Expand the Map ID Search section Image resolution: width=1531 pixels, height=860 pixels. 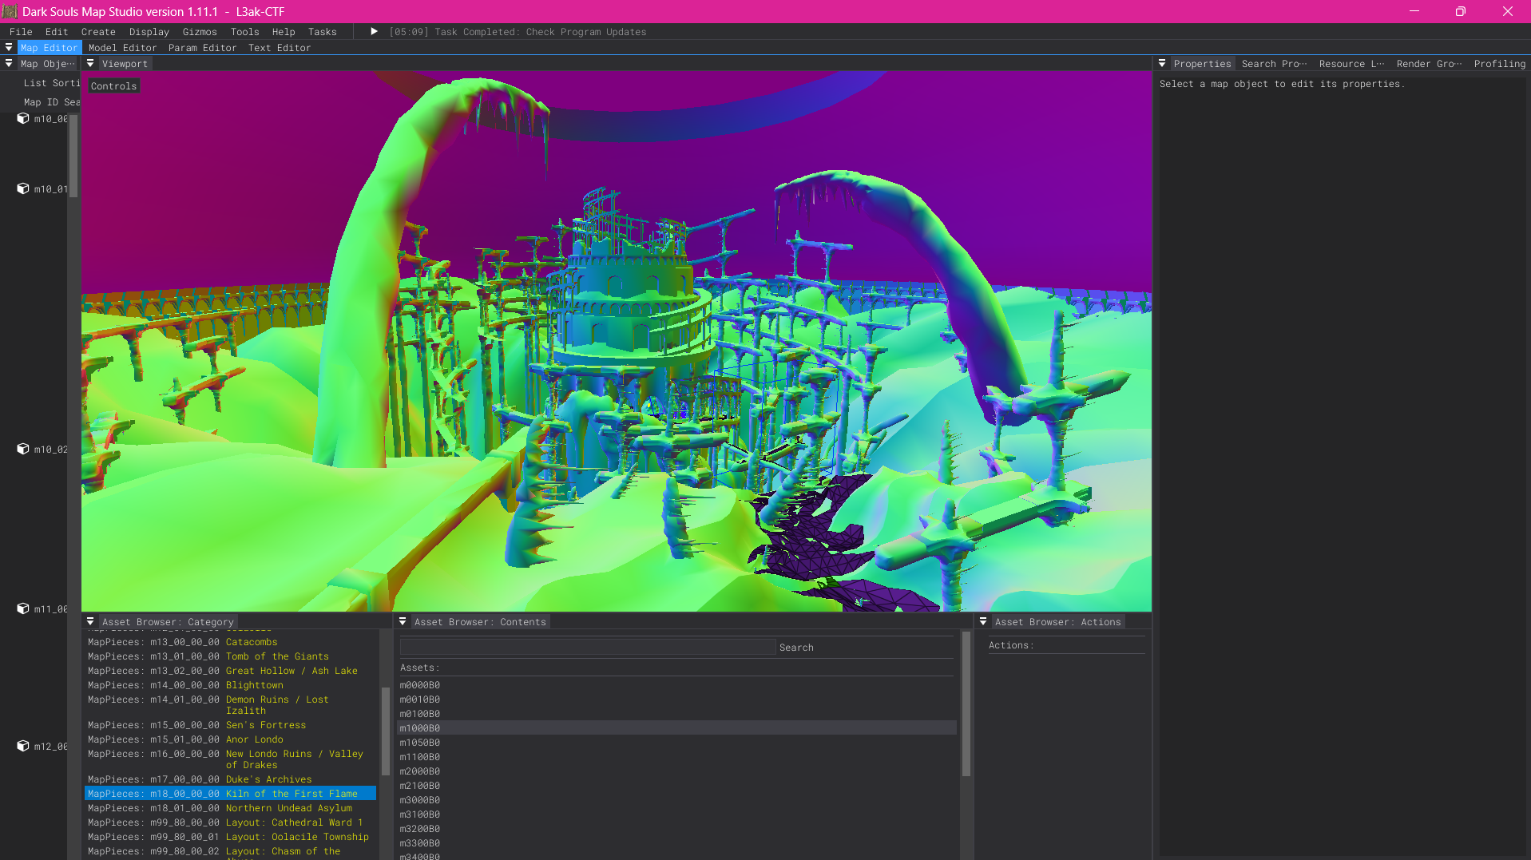point(51,102)
